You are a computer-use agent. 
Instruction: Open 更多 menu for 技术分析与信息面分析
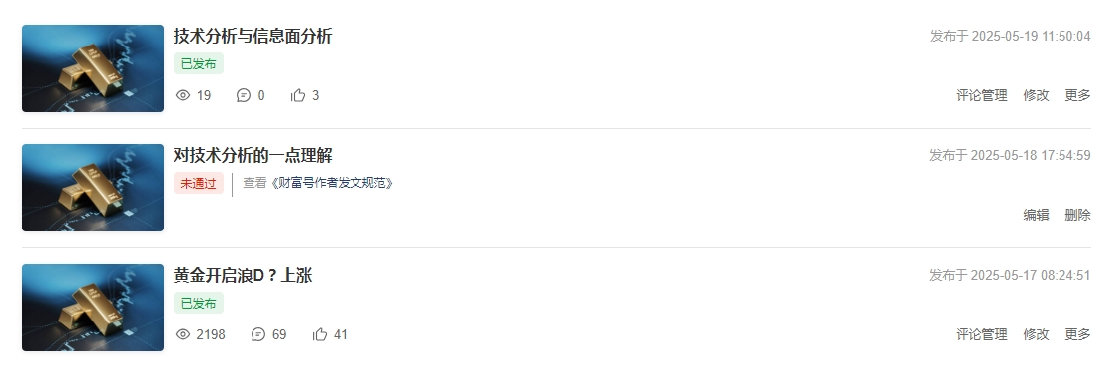tap(1077, 95)
